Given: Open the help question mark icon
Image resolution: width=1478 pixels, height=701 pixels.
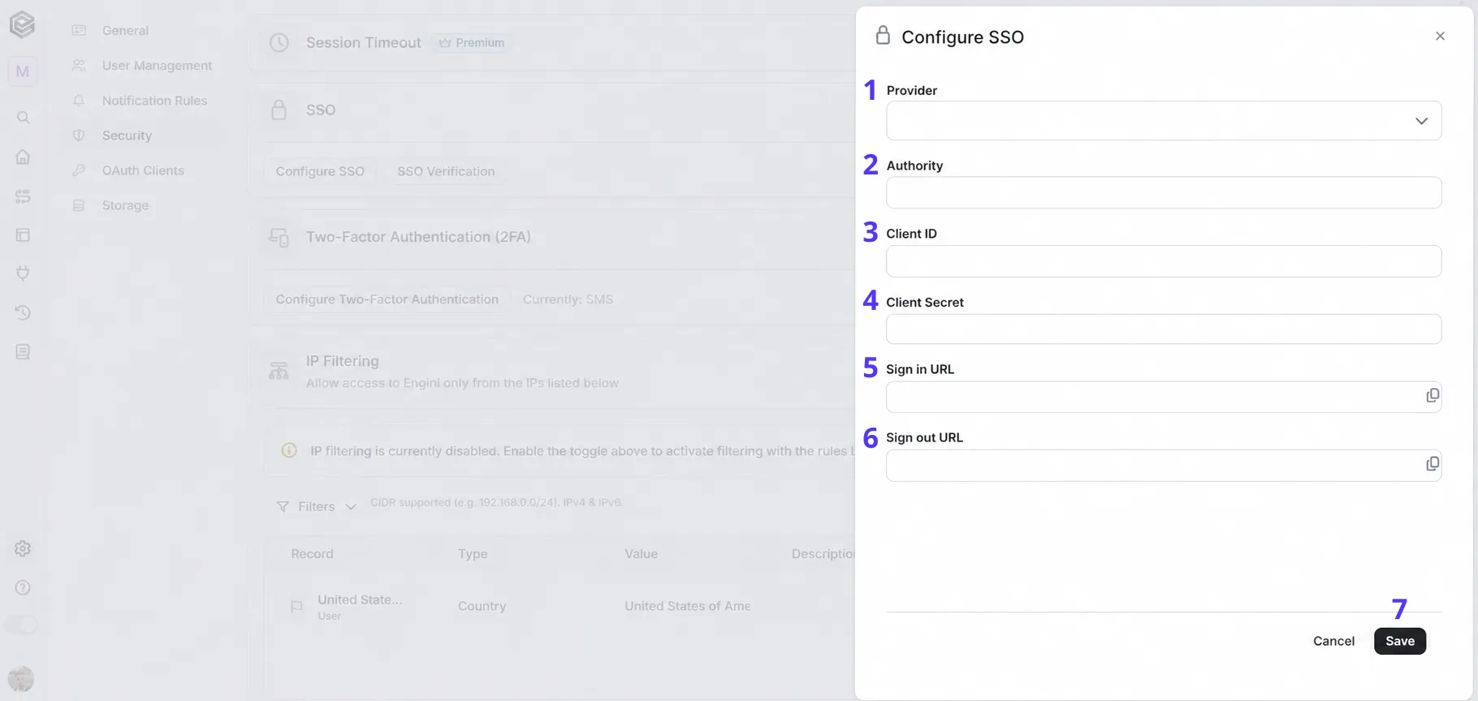Looking at the screenshot, I should (x=23, y=587).
